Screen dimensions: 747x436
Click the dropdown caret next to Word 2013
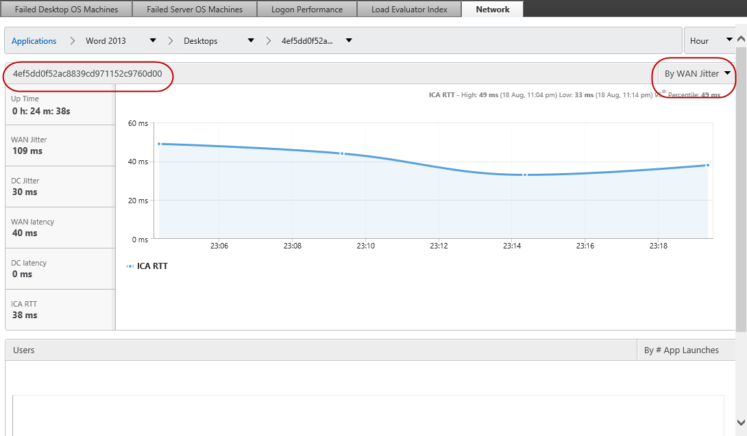click(152, 40)
